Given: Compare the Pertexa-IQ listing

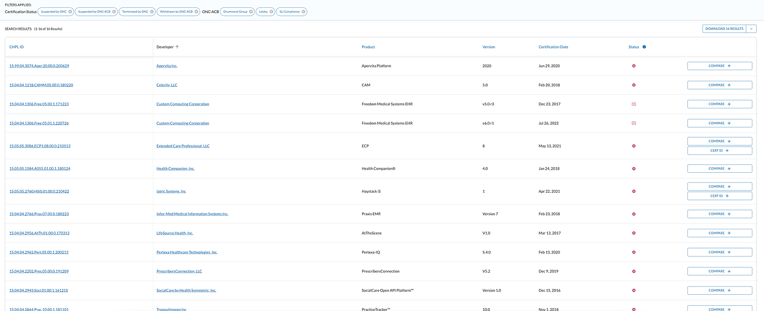Looking at the screenshot, I should (x=719, y=252).
